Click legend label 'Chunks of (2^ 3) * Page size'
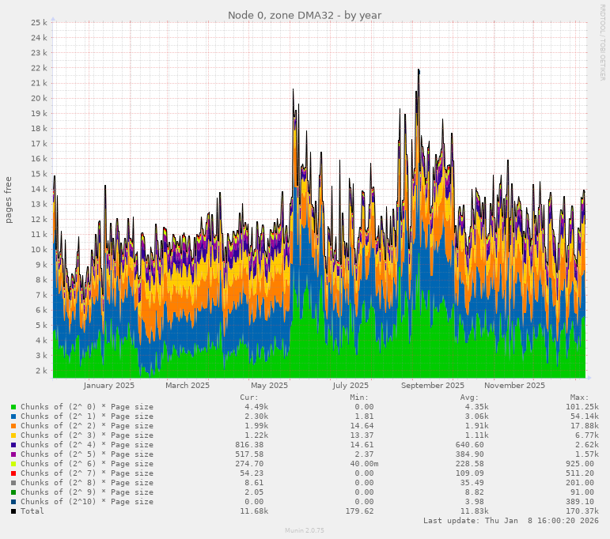The image size is (610, 539). 87,435
